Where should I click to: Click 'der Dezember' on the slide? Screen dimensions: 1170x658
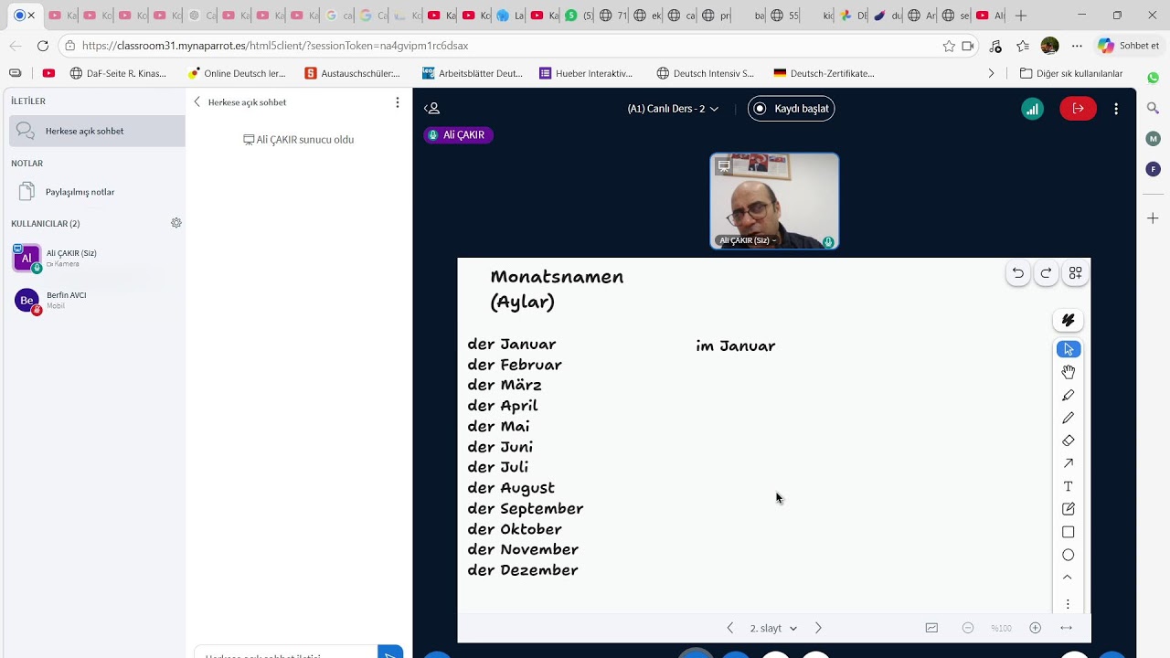[523, 570]
